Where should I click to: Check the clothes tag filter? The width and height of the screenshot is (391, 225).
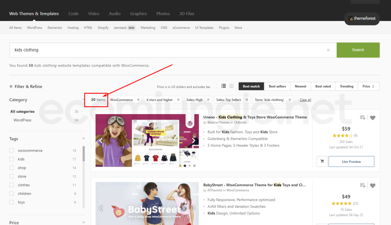click(12, 185)
